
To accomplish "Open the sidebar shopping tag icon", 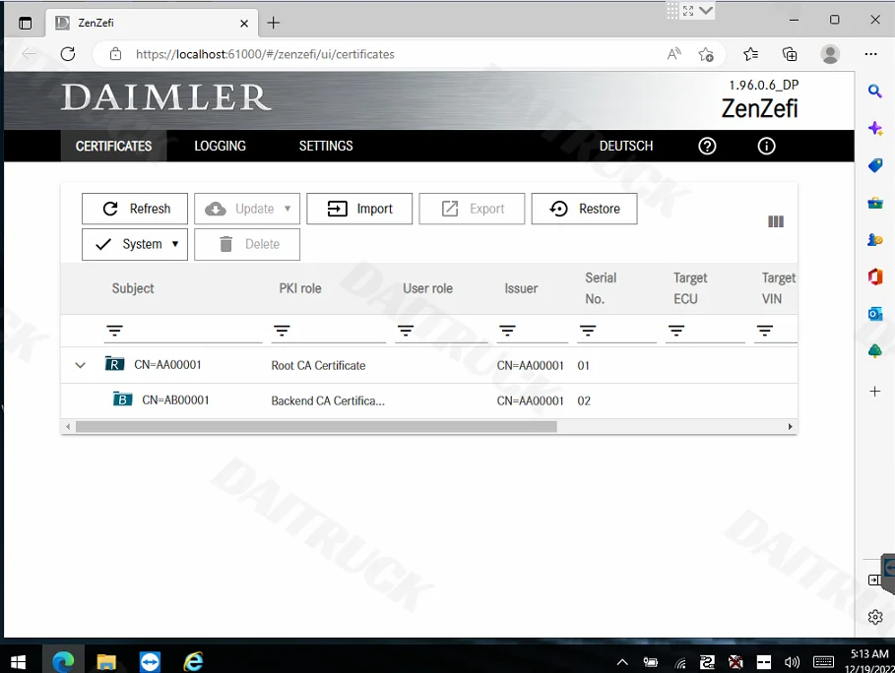I will (x=875, y=165).
